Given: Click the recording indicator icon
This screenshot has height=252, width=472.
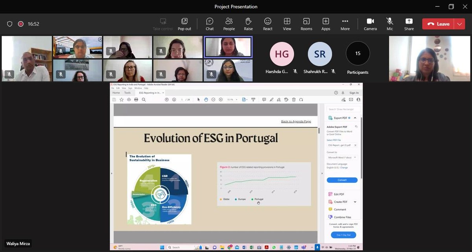Looking at the screenshot, I should click(x=20, y=24).
